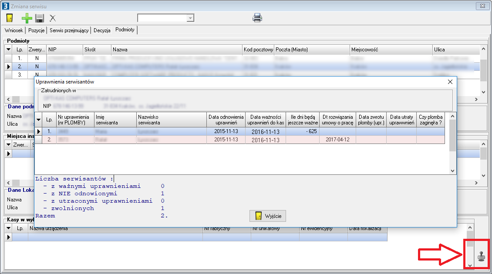492x274 pixels.
Task: Sort Podmioty by Skrót column header
Action: click(97, 50)
